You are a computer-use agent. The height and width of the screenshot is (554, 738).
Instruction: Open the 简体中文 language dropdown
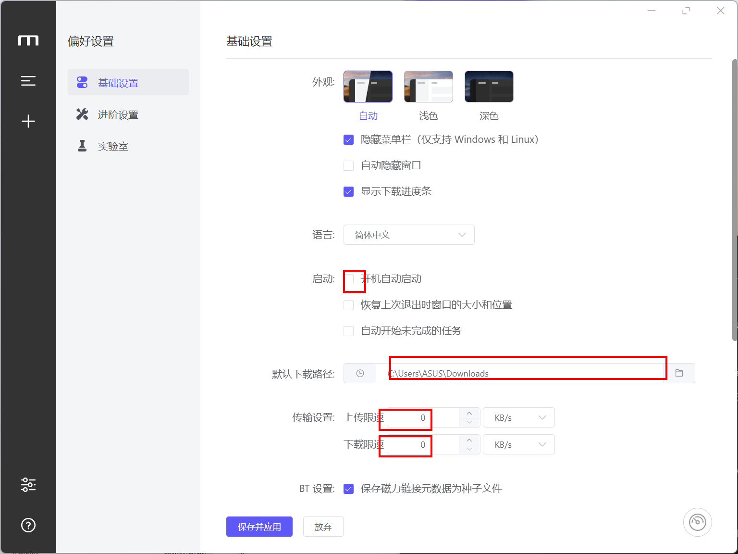point(409,235)
